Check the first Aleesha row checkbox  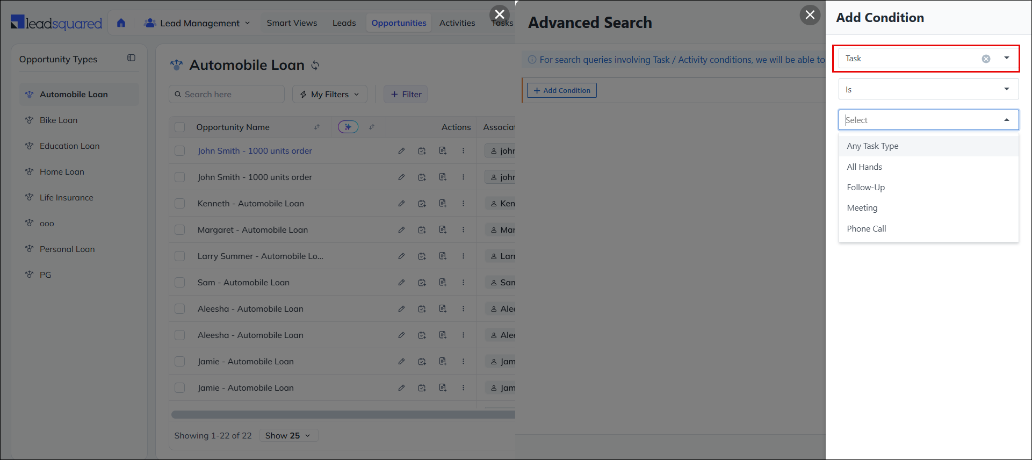click(x=180, y=309)
